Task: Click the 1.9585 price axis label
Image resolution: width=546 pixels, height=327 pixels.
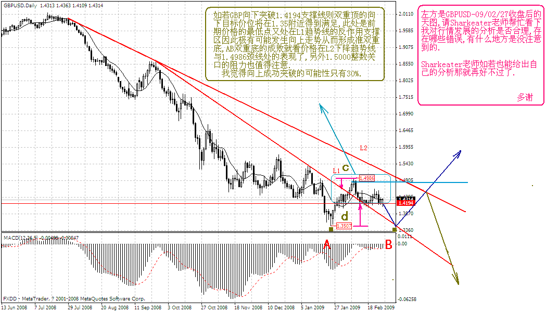Action: (405, 31)
